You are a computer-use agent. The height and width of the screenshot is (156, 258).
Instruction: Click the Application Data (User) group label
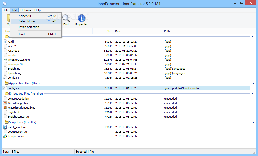24,83
